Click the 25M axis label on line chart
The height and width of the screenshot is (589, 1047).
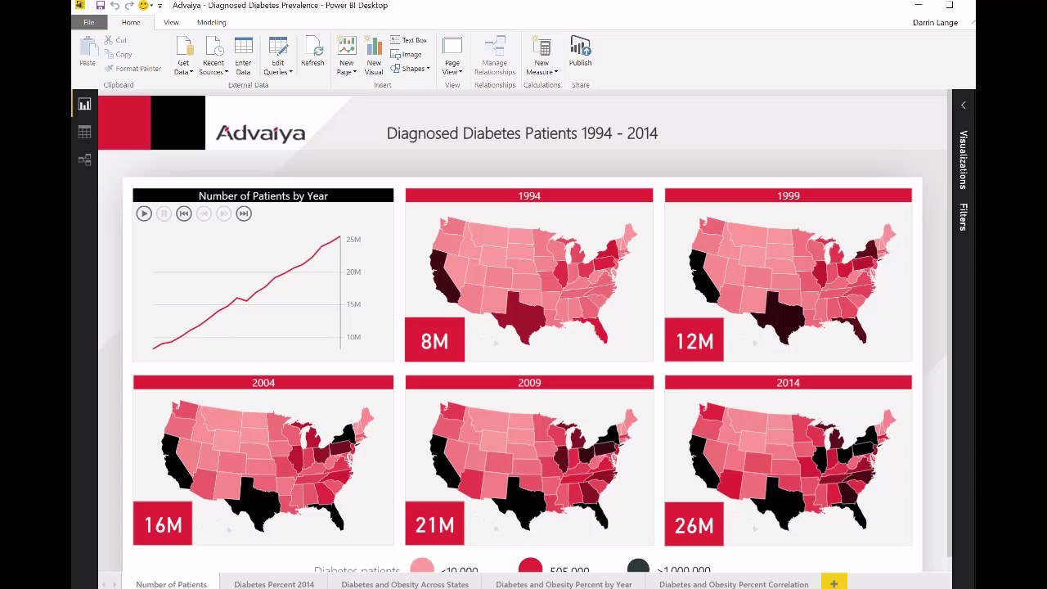(353, 240)
